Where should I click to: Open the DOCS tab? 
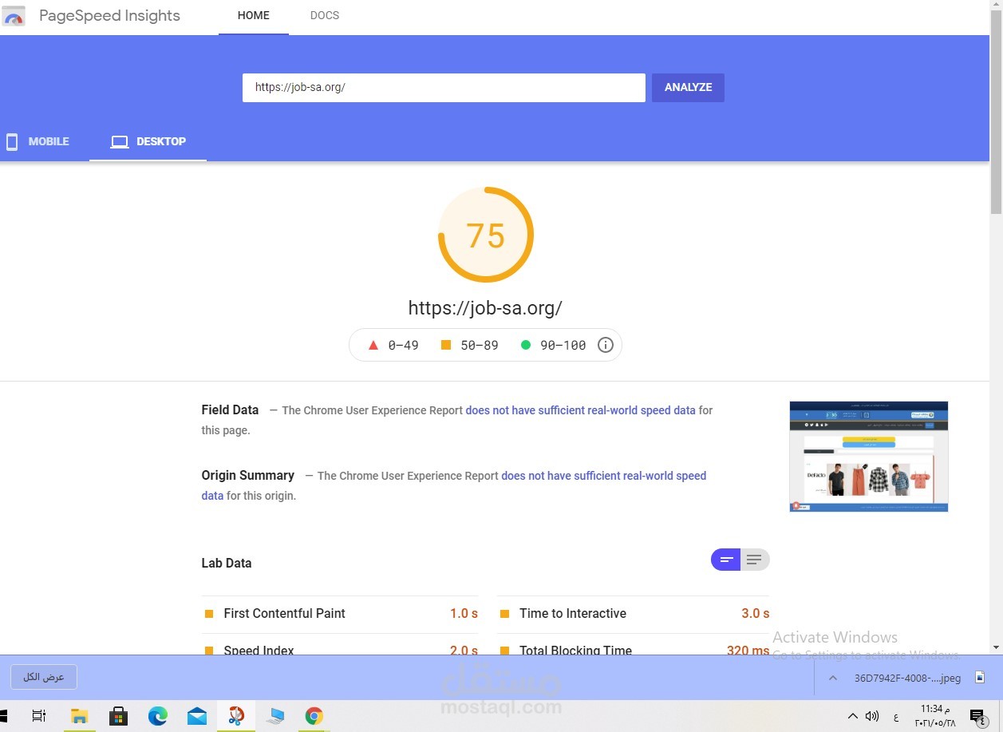(325, 16)
